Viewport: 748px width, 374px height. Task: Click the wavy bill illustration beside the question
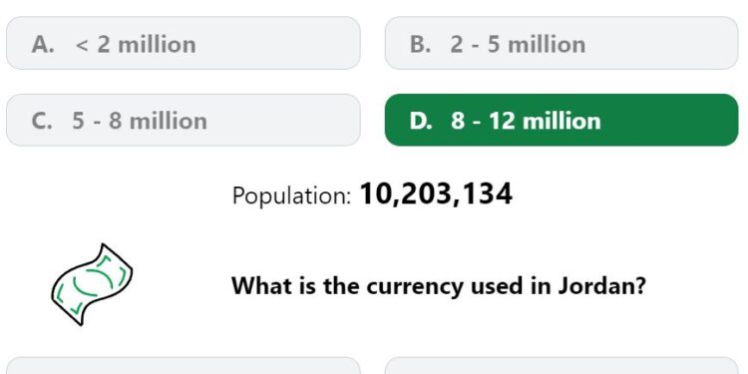(92, 285)
